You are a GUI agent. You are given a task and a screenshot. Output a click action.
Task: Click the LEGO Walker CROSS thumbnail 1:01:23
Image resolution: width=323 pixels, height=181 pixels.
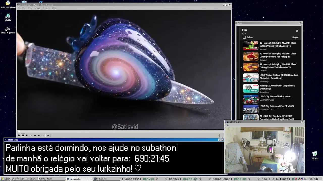251,78
